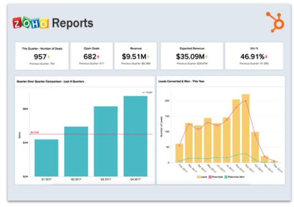
Task: Click the Feb 2017 yellow leads bar
Action: click(179, 153)
